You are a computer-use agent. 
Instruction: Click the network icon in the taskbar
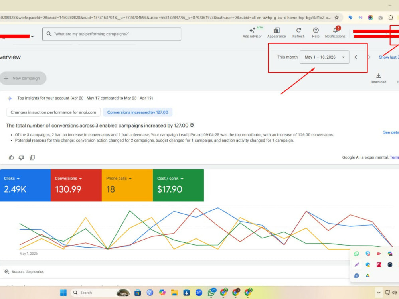pos(387,293)
